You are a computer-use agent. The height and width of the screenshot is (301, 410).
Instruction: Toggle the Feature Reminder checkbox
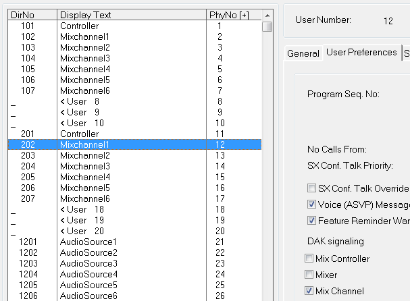311,221
